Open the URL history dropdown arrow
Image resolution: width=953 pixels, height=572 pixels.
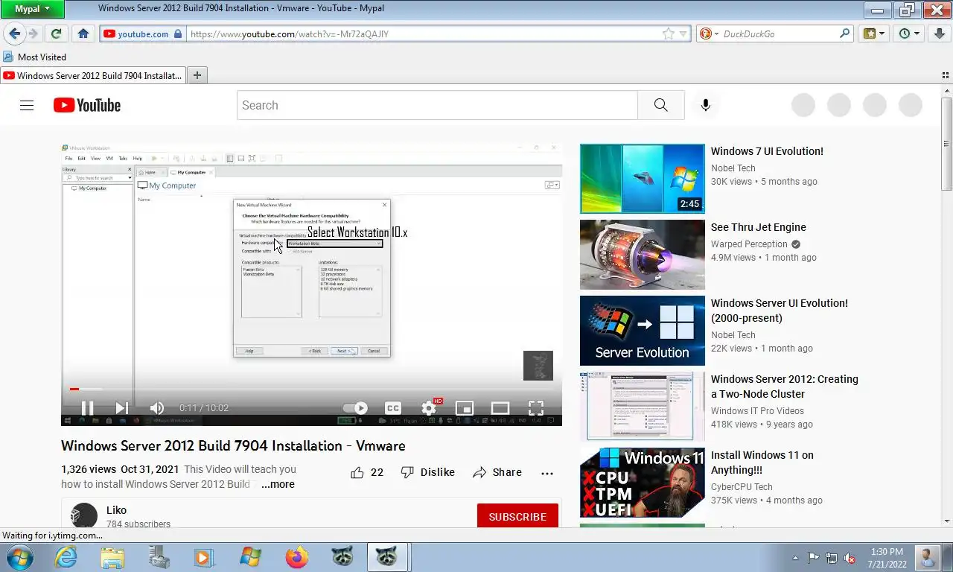[683, 34]
